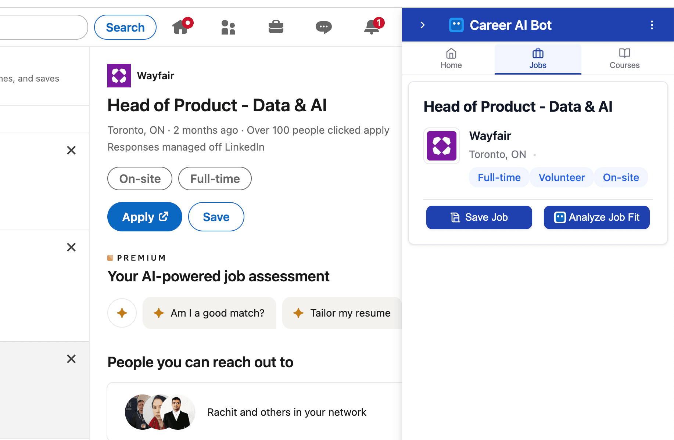Switch to the bot's Home tab
The height and width of the screenshot is (440, 674).
pyautogui.click(x=451, y=59)
